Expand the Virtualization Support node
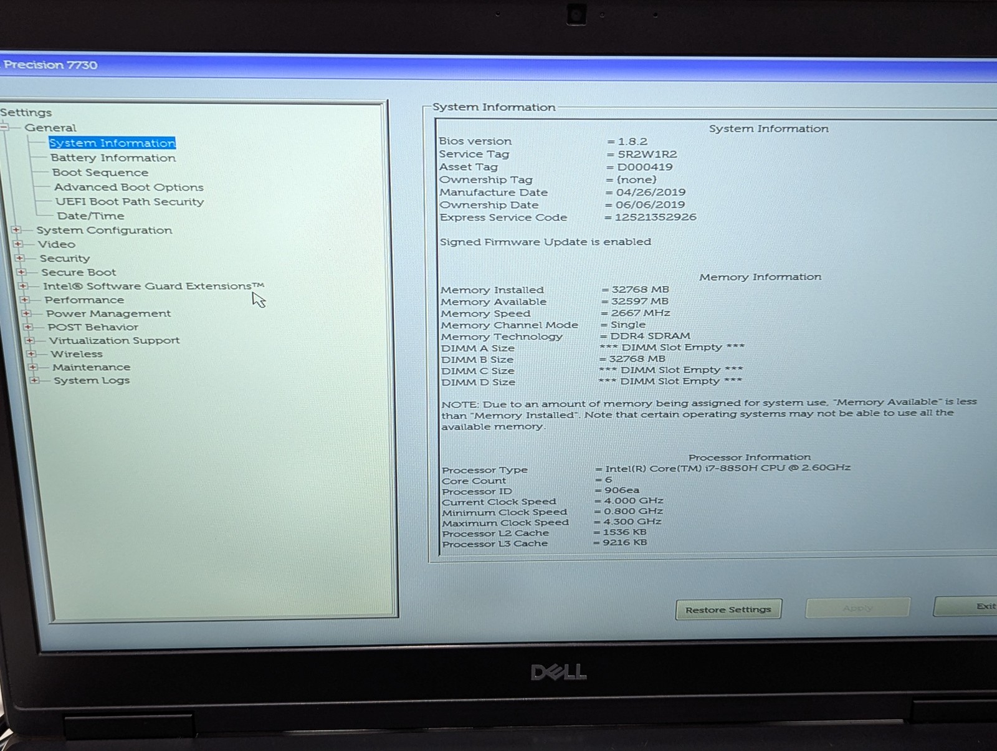 coord(30,340)
